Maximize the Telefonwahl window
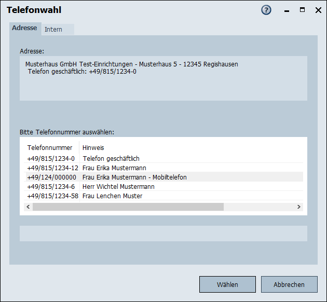This screenshot has width=327, height=302. [302, 10]
